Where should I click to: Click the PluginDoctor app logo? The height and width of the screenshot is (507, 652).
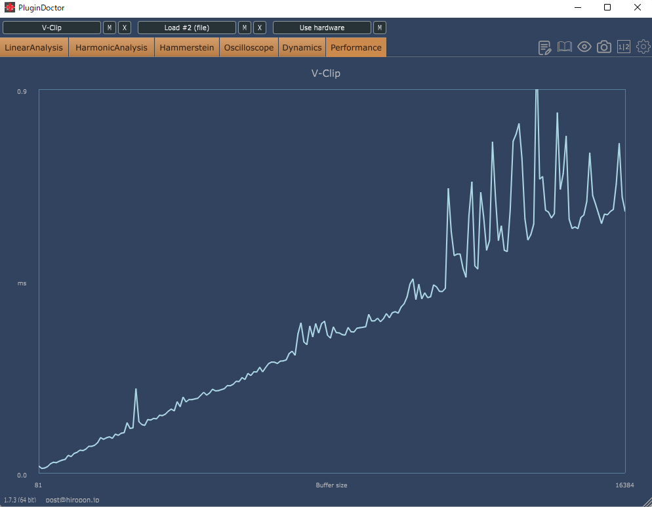(x=9, y=7)
